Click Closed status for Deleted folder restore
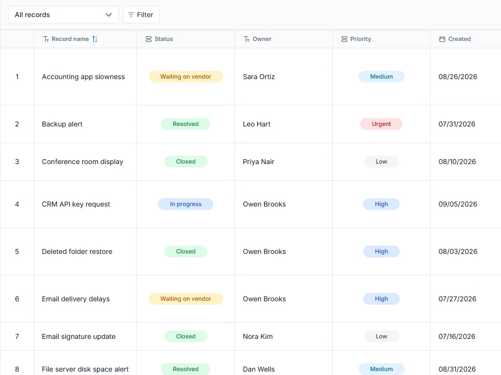Screen dimensions: 501x375 tap(185, 251)
